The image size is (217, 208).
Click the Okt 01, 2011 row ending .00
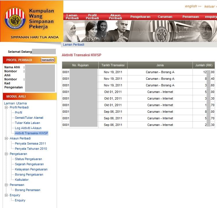coord(138,92)
